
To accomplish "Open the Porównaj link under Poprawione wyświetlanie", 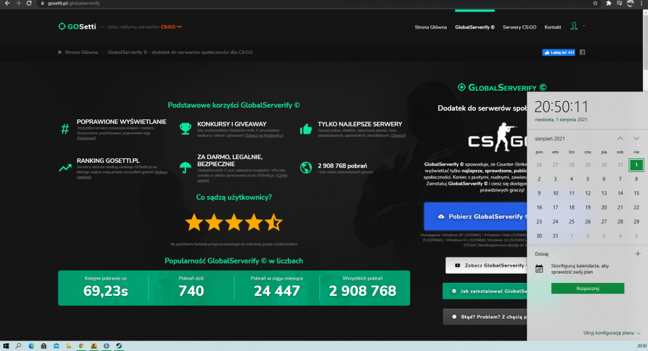I will pyautogui.click(x=86, y=138).
